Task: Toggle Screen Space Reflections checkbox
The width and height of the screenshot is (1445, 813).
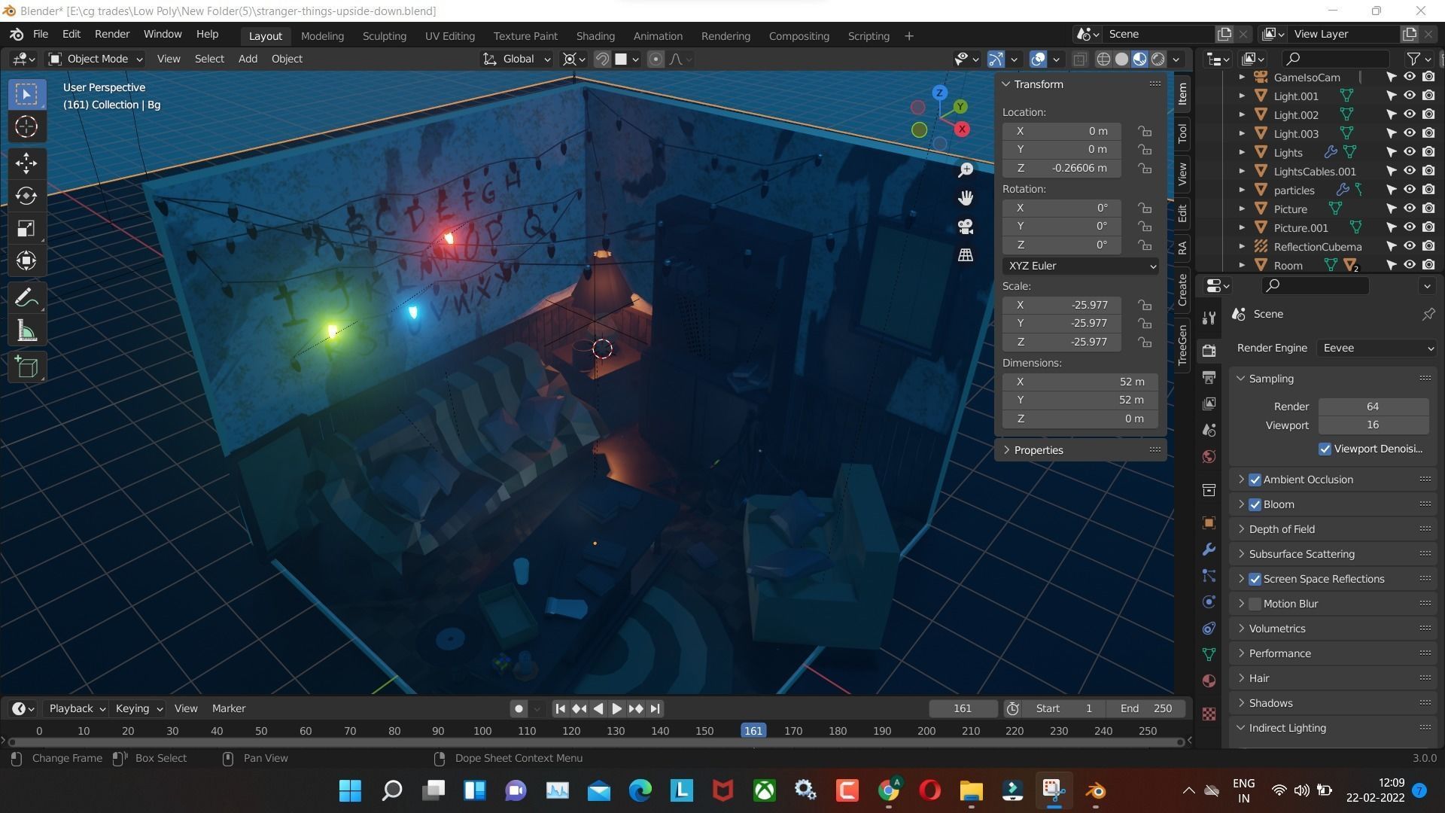Action: tap(1255, 579)
